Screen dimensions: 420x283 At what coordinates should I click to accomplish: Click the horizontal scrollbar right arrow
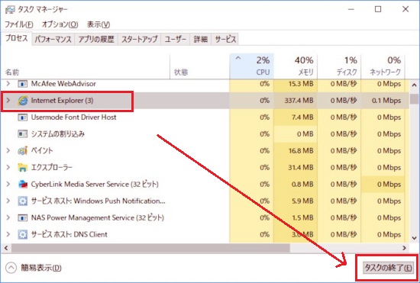(x=404, y=248)
